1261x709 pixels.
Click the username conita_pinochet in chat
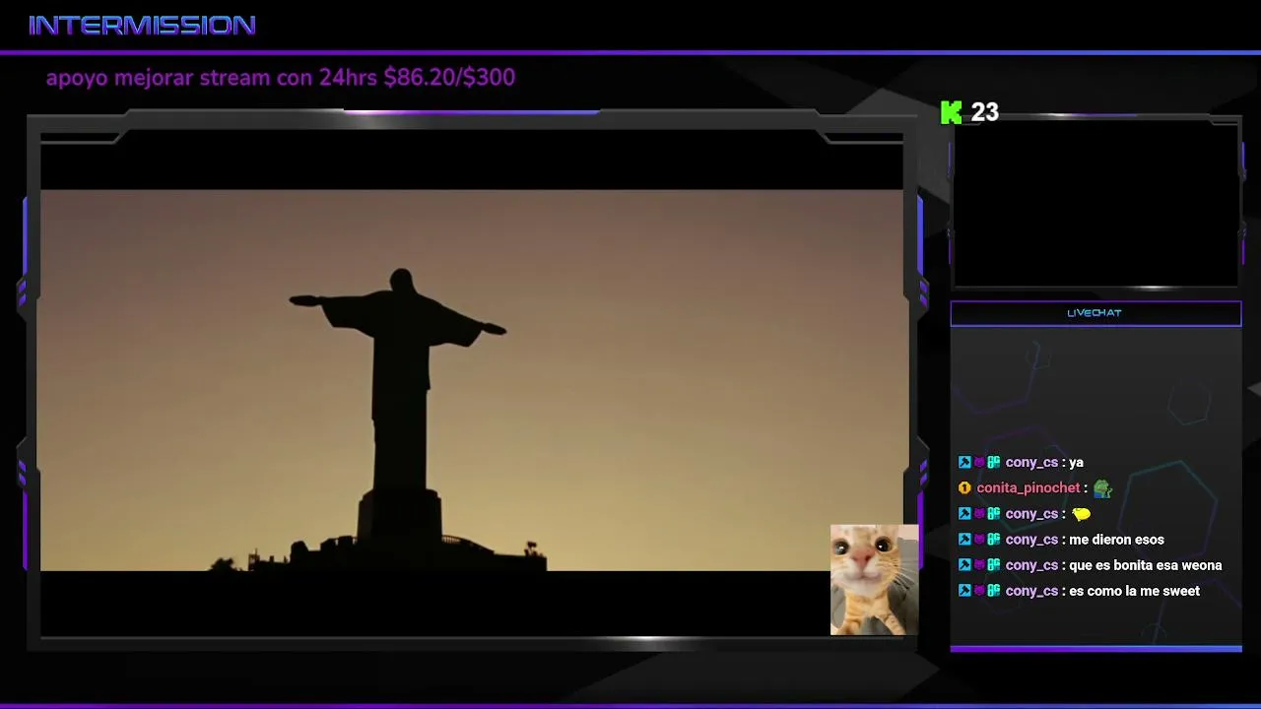click(x=1029, y=488)
